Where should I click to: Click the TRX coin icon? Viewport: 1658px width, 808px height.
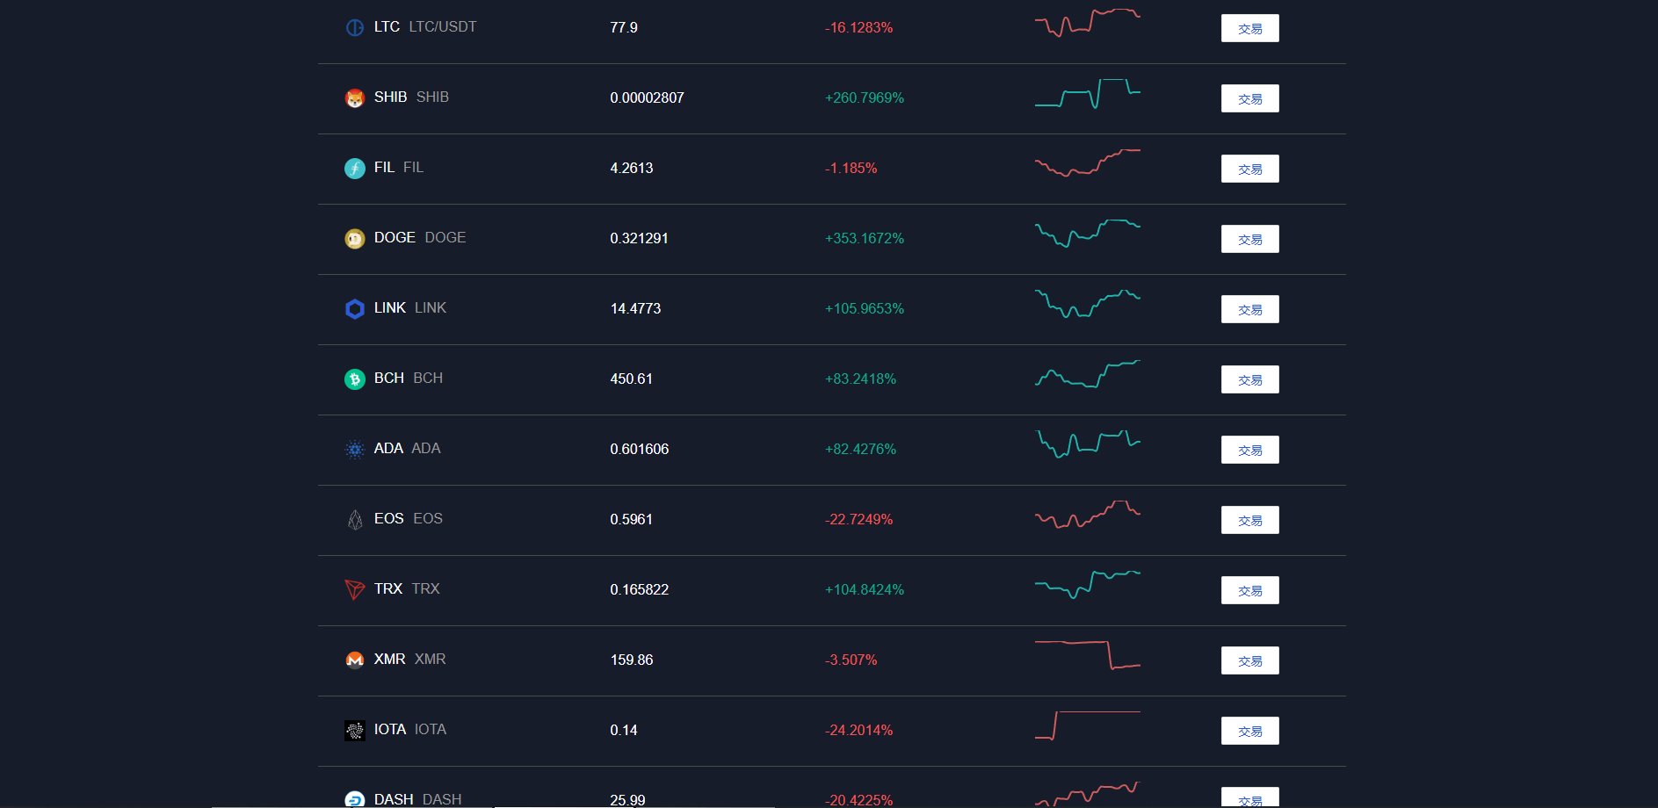click(x=355, y=590)
